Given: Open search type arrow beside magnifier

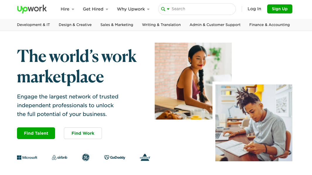Looking at the screenshot, I should (x=168, y=9).
